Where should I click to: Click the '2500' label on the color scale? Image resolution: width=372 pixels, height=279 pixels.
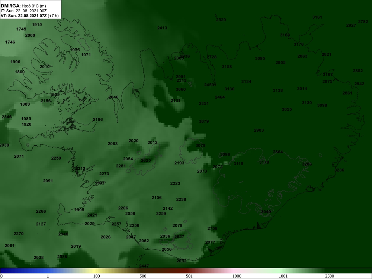point(330,276)
